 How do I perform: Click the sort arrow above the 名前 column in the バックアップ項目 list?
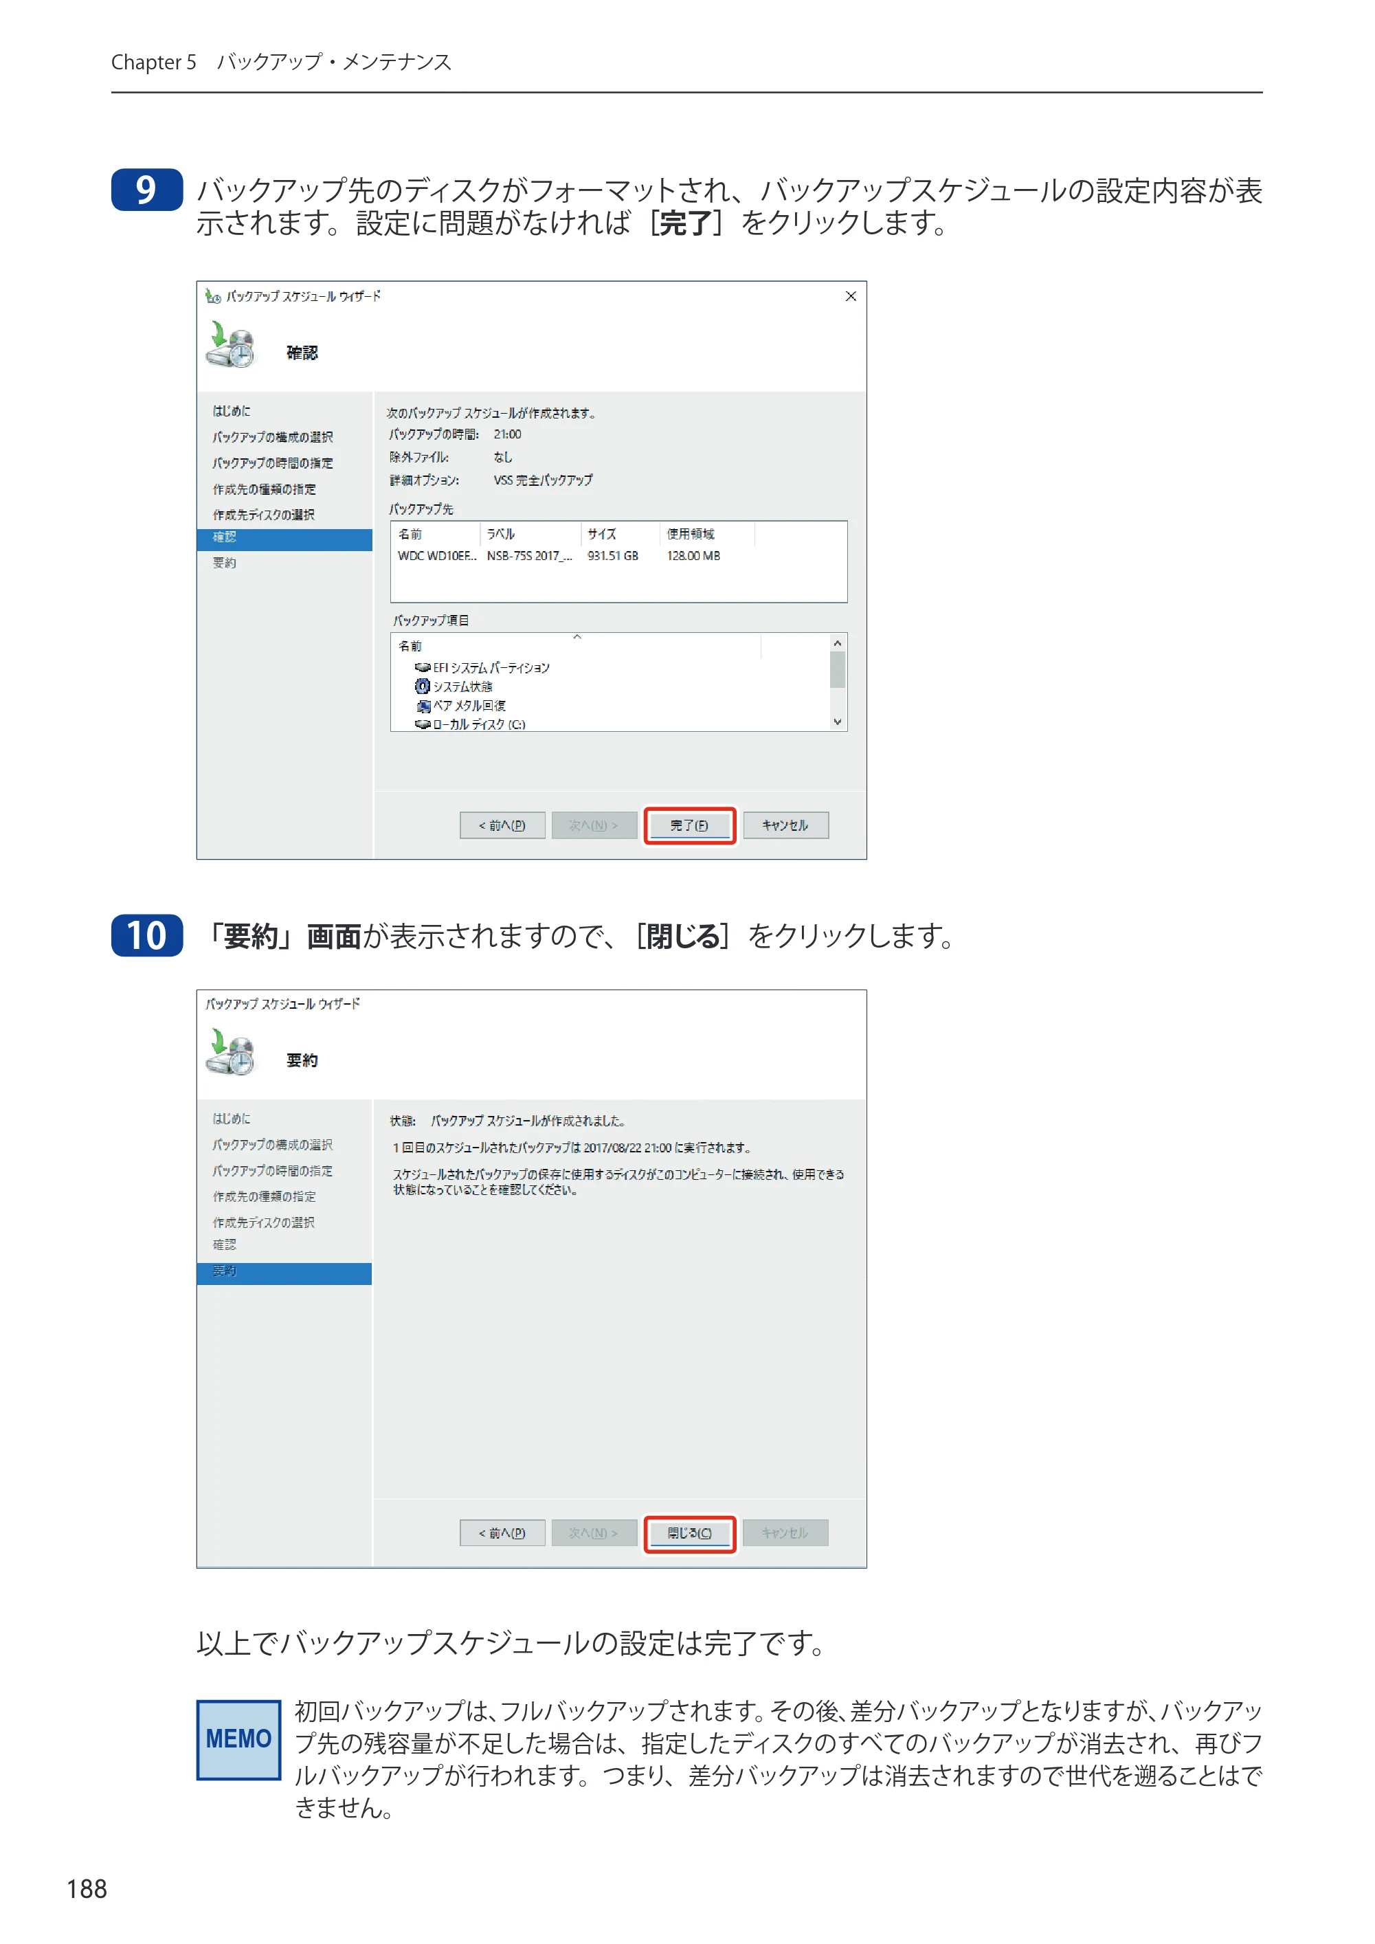(x=577, y=637)
